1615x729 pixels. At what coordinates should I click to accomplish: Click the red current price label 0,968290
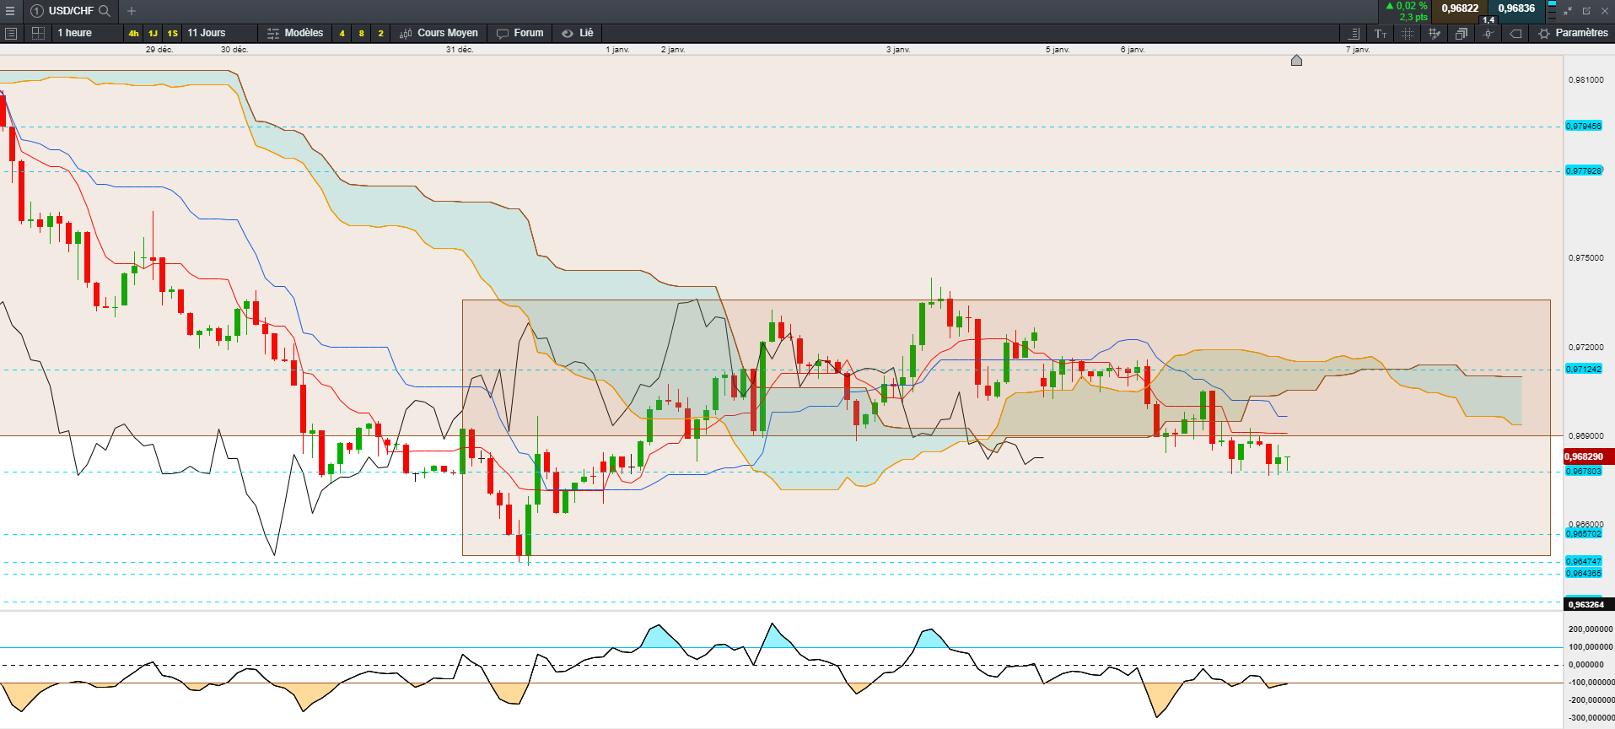tap(1589, 456)
